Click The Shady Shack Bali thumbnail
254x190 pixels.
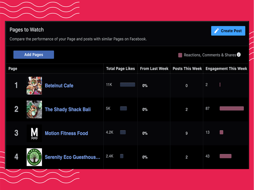[x=34, y=109]
